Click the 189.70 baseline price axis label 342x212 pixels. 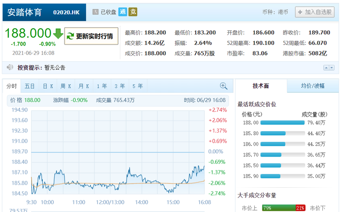click(20, 152)
